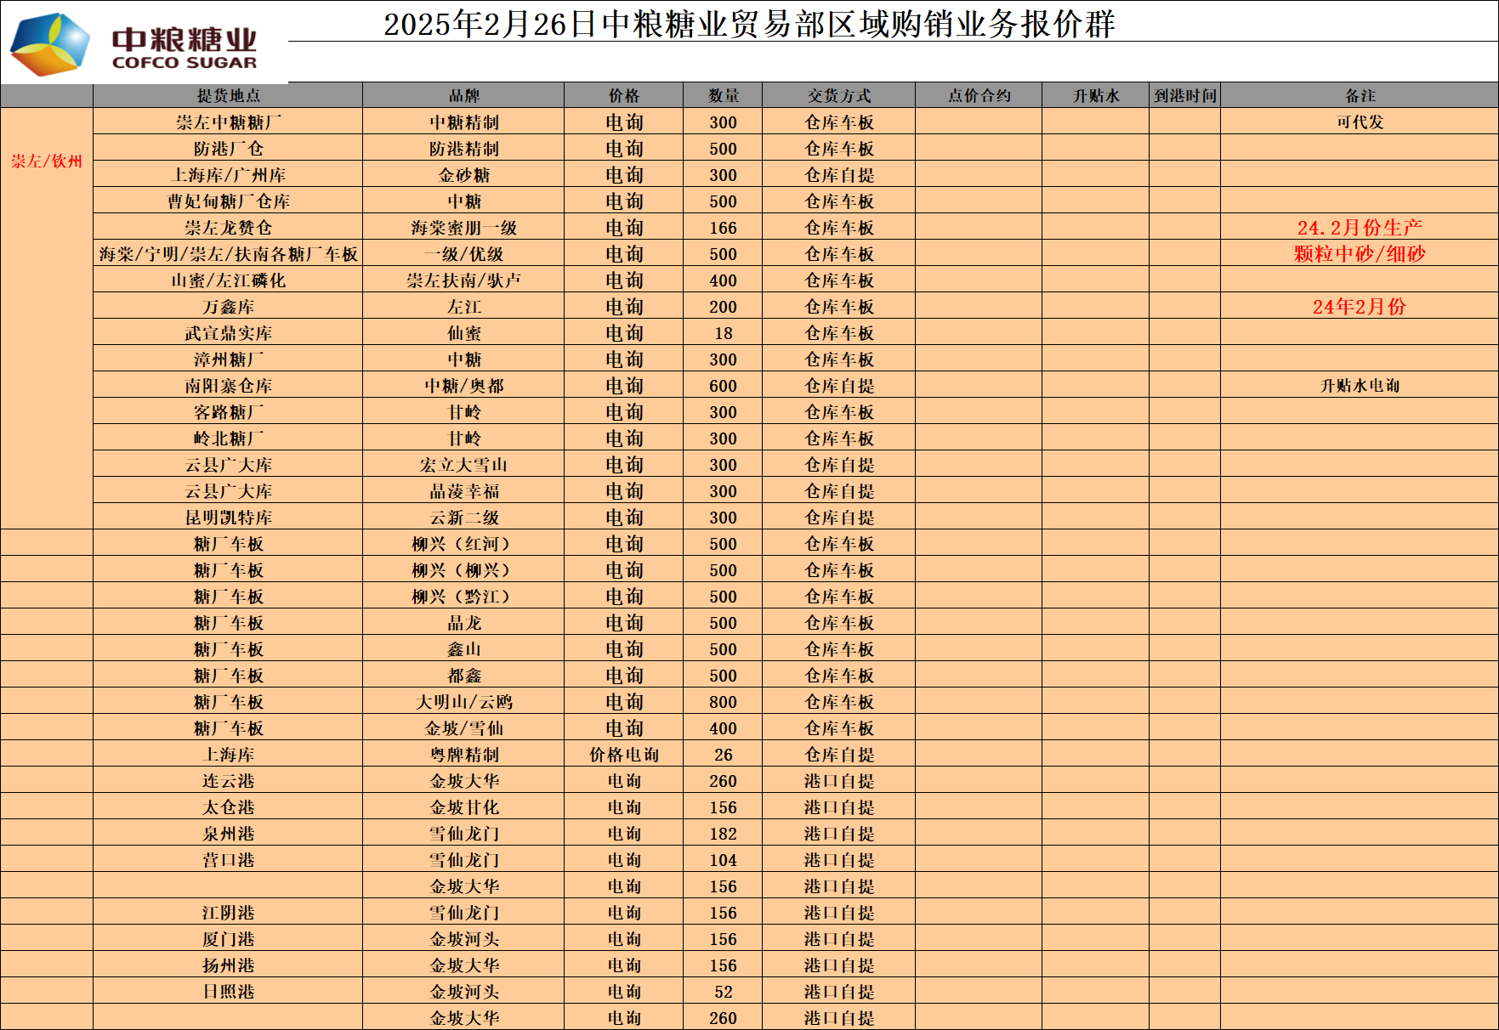Click the 数量 column header
This screenshot has height=1030, width=1499.
tap(723, 95)
